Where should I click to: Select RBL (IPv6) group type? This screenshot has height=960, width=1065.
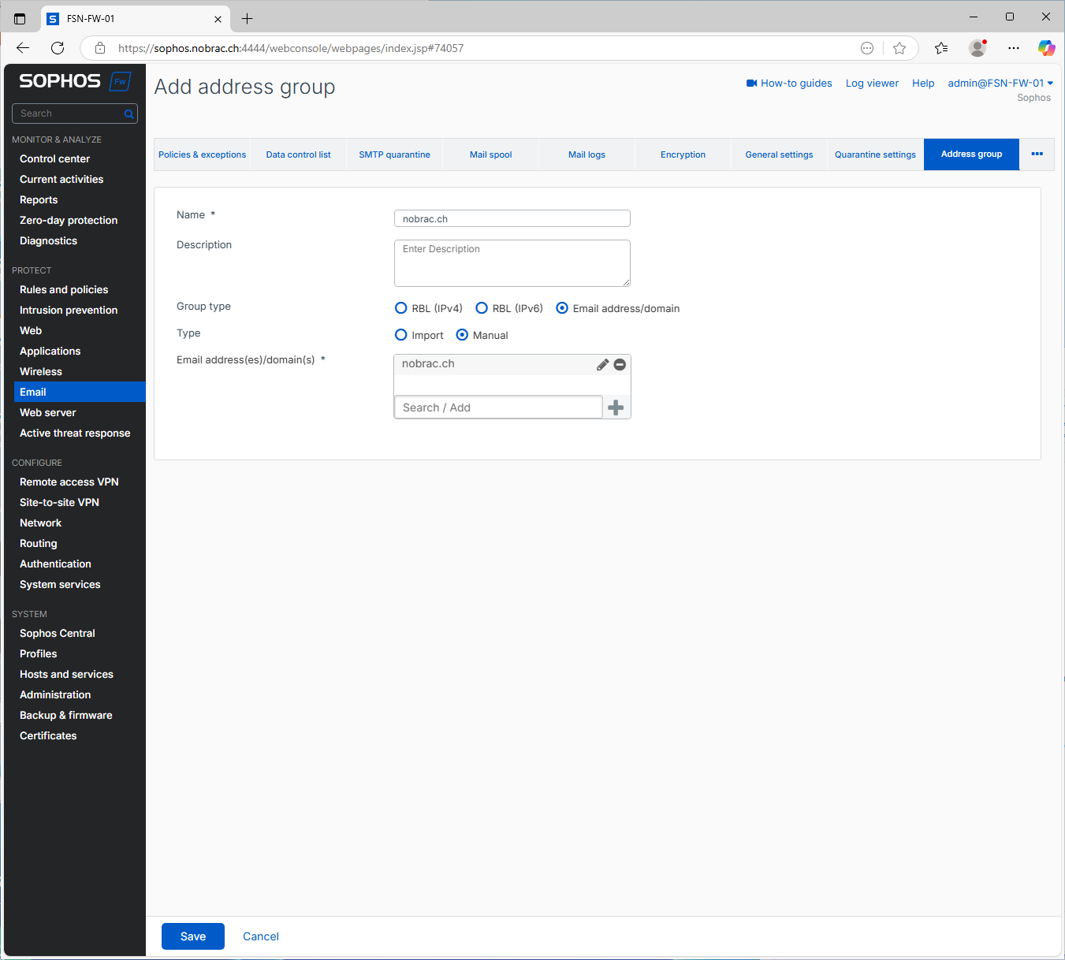click(482, 308)
